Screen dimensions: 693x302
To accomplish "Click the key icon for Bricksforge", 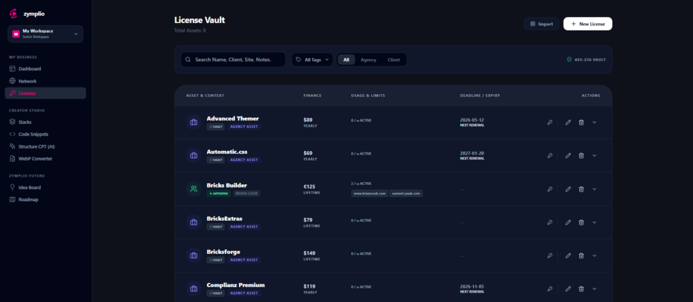I will click(550, 255).
